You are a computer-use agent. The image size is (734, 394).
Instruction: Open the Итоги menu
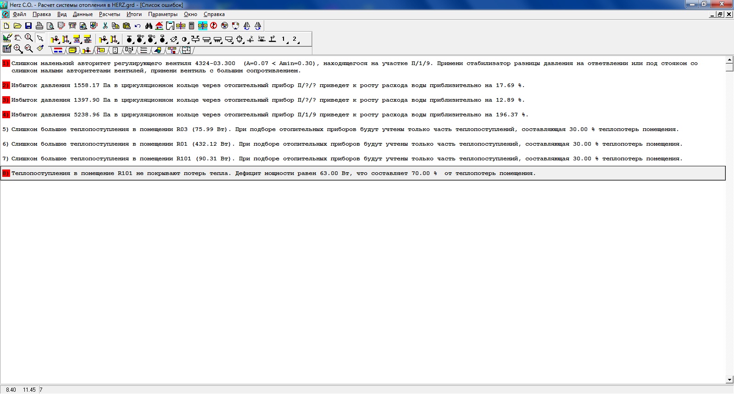pos(134,14)
